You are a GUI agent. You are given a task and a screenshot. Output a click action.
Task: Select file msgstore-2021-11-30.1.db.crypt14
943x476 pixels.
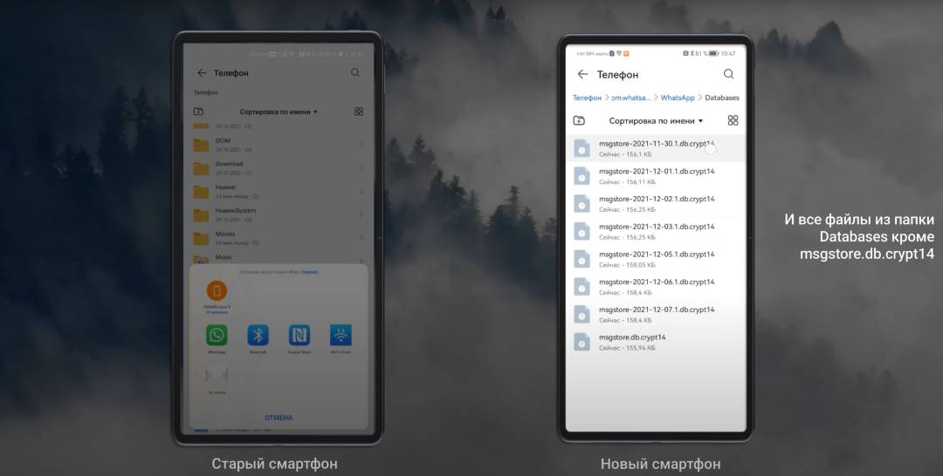click(657, 148)
